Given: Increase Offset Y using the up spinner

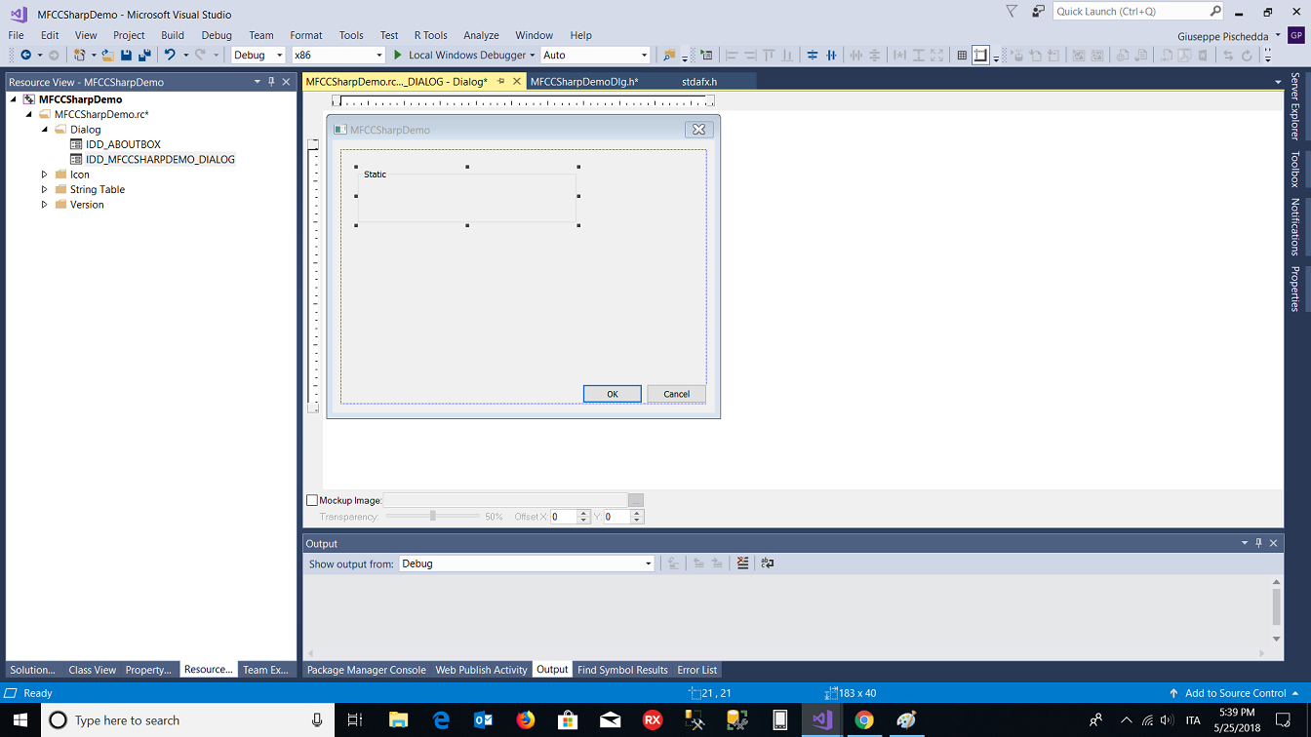Looking at the screenshot, I should (x=637, y=513).
